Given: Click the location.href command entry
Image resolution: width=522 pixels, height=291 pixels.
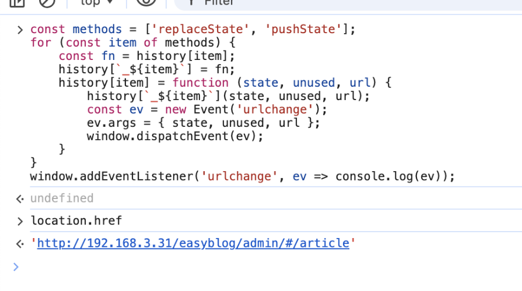Looking at the screenshot, I should coord(76,221).
